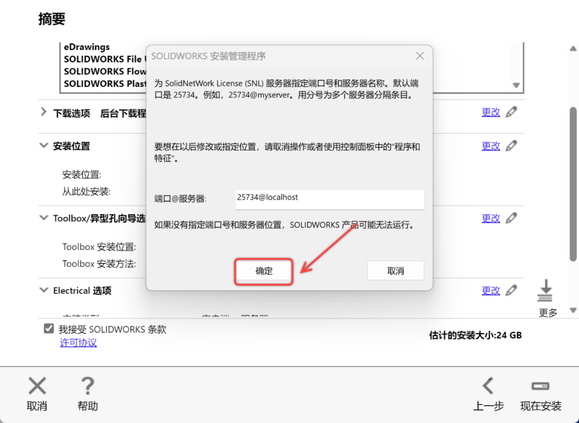Dismiss the dialog using 取消 button
This screenshot has width=579, height=423.
point(396,271)
